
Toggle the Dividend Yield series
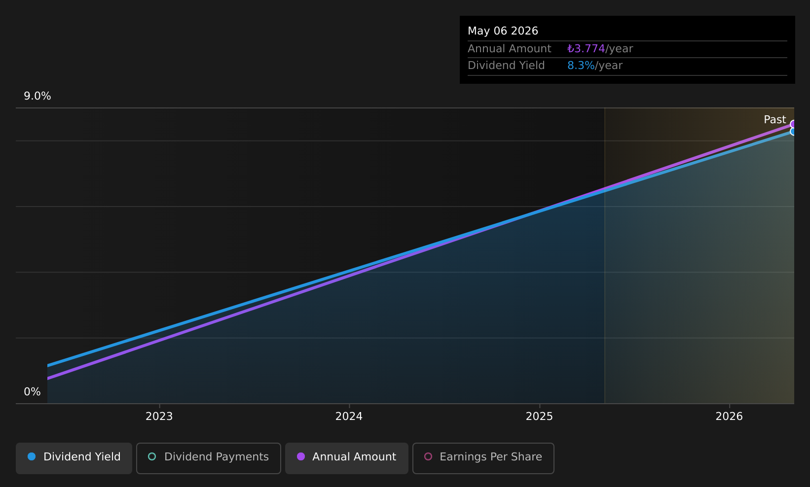pos(74,458)
